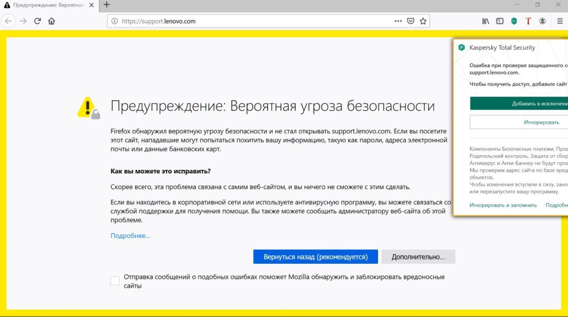Reload the current page
The image size is (568, 317).
pos(37,21)
